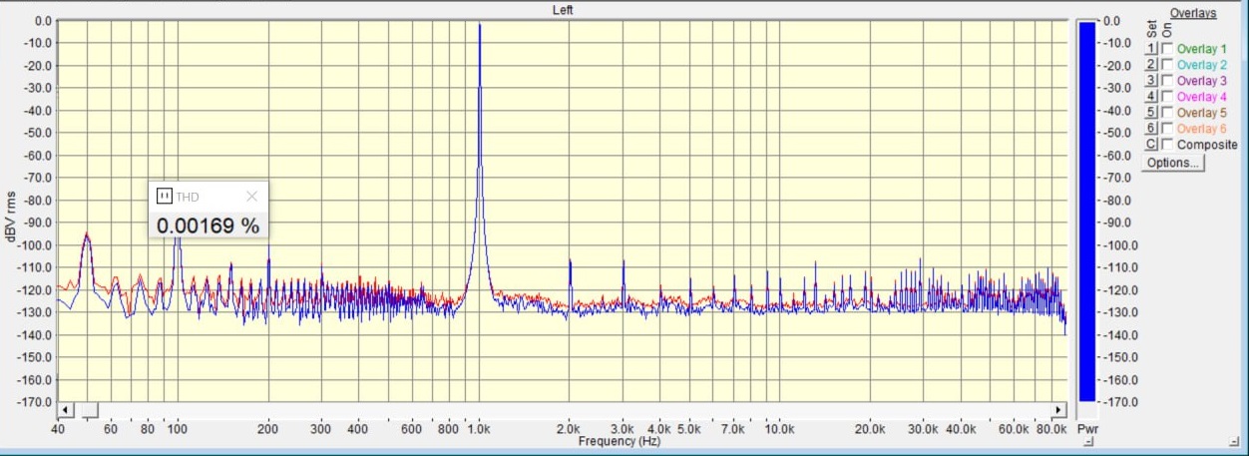
Task: Click the Overlay 6 orange label
Action: point(1201,129)
